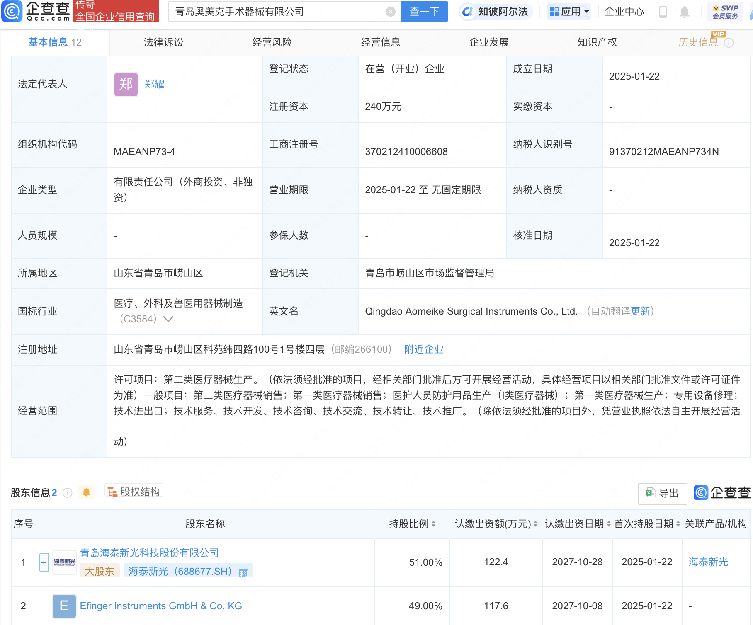Click status 在营（开业）企业

[x=405, y=69]
